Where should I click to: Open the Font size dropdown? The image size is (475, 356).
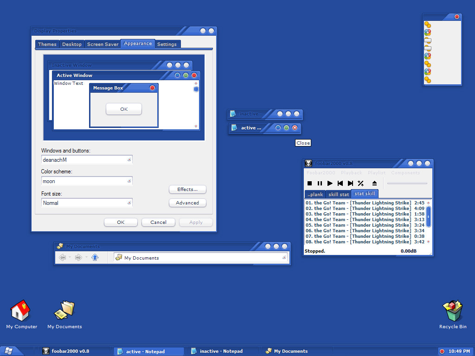point(129,203)
